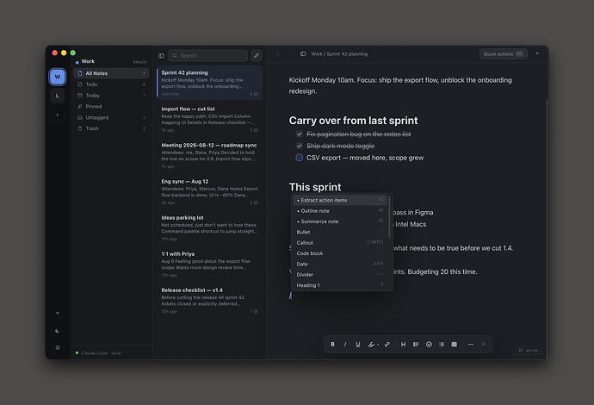Focus the Search notes field
Screen dimensions: 594x405
click(x=207, y=56)
